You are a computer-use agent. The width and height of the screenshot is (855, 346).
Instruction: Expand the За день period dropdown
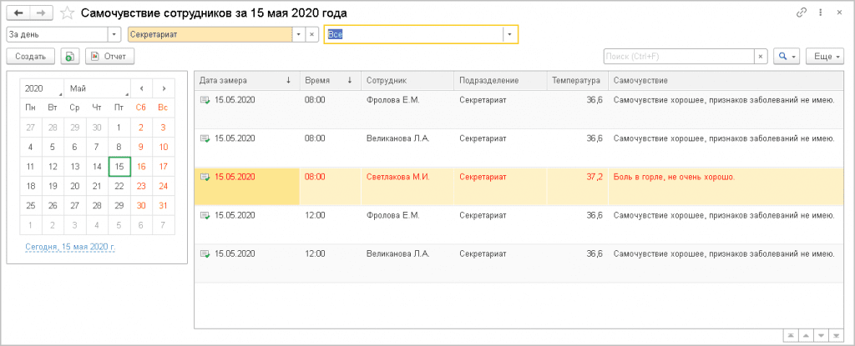pos(114,34)
